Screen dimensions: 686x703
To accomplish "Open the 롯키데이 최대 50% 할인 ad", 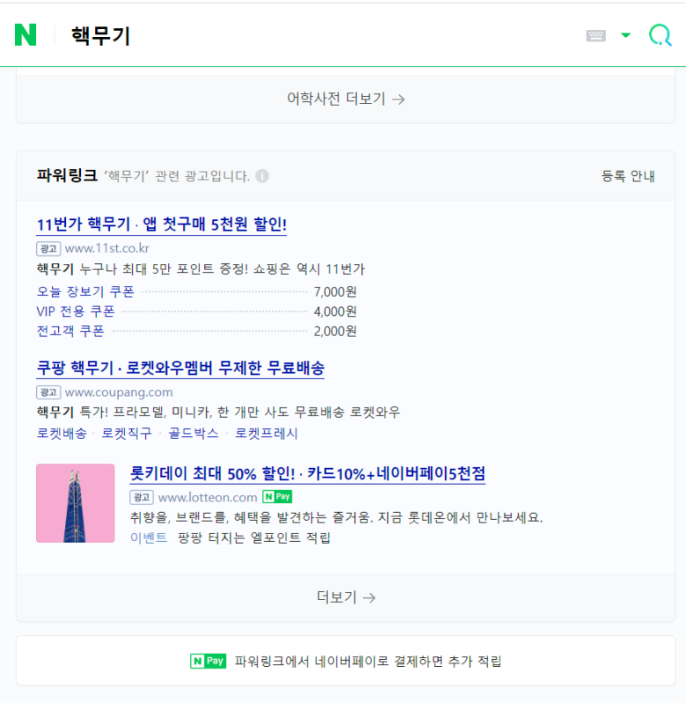I will [x=308, y=473].
